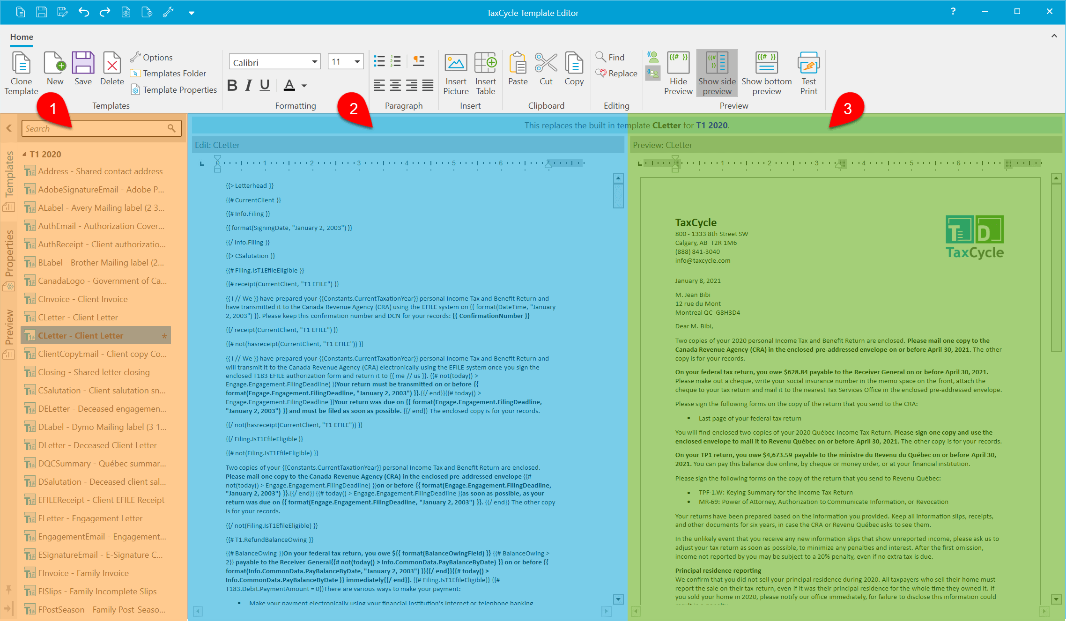Open the Templates Folder

(x=168, y=74)
